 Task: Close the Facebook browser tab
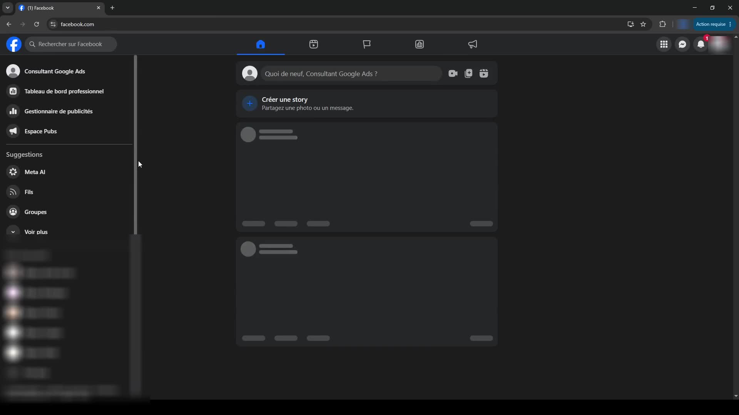point(99,8)
